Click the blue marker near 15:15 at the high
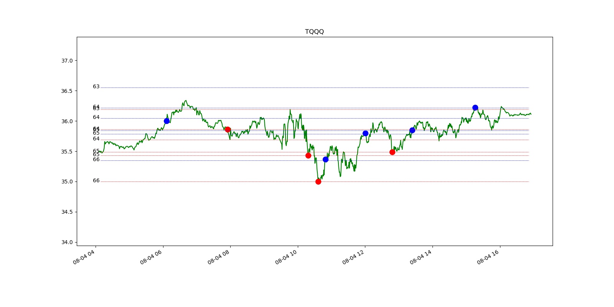614x307 pixels. [x=475, y=107]
